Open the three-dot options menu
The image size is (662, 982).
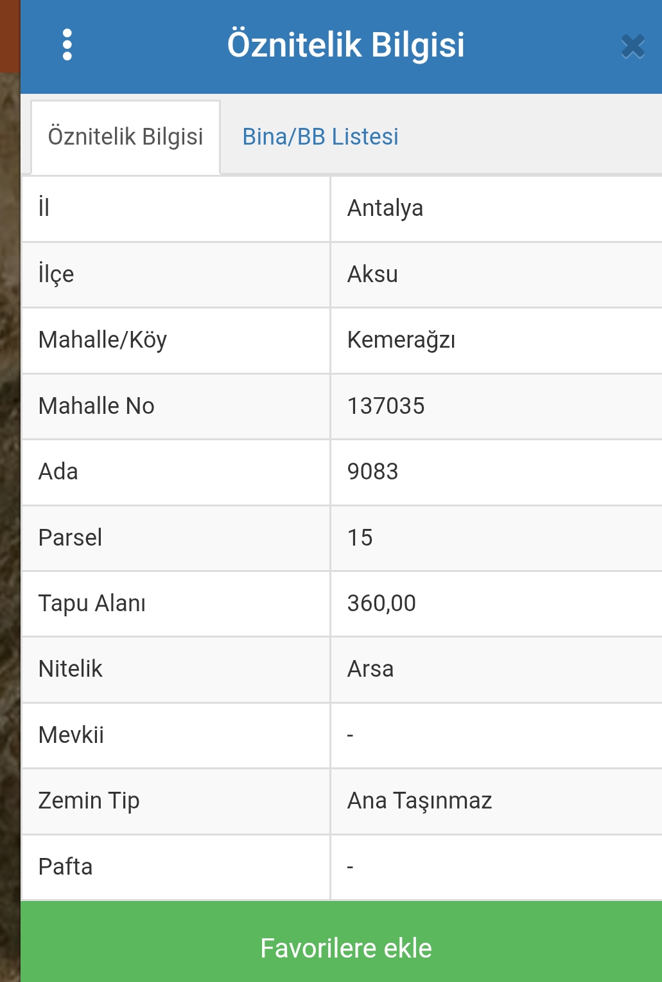tap(67, 45)
